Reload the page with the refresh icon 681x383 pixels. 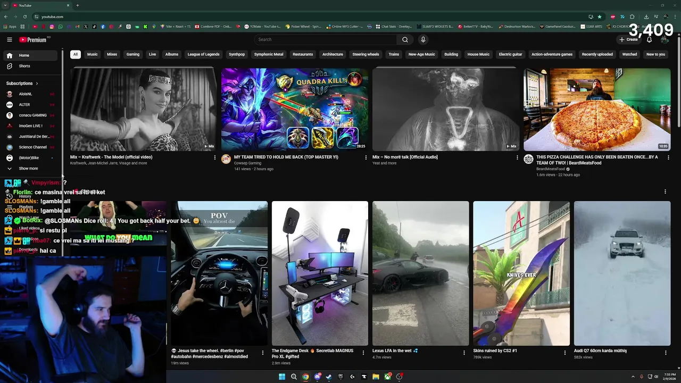tap(25, 16)
